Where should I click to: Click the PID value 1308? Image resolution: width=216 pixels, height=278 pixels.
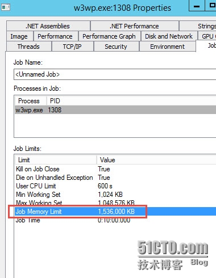(55, 110)
